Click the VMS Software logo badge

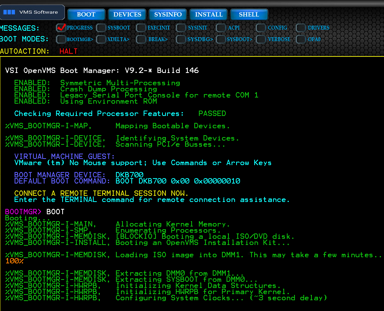(x=32, y=12)
